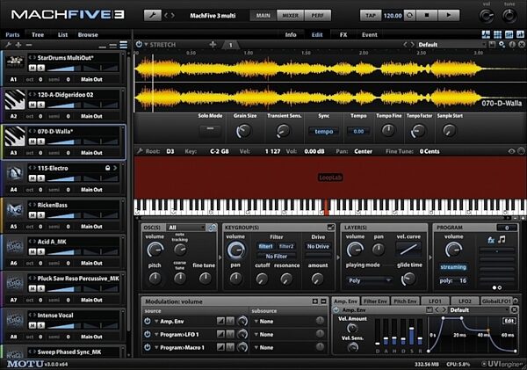Switch to the LFO1 tab

pos(435,301)
